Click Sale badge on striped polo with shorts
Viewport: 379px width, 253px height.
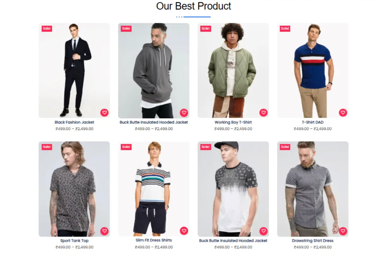tap(126, 147)
